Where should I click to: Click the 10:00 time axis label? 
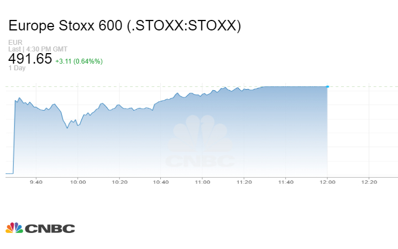(78, 182)
